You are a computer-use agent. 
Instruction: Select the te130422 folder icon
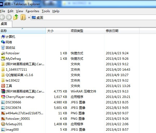coord(3,81)
